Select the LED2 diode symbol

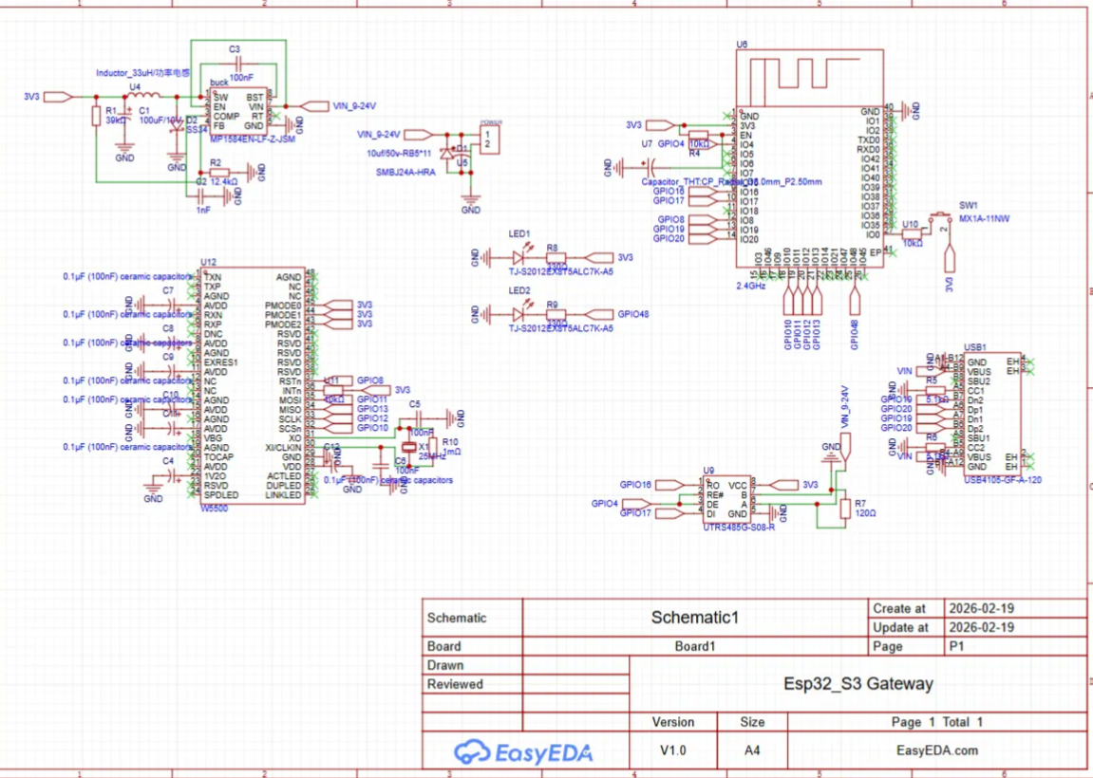pos(519,313)
